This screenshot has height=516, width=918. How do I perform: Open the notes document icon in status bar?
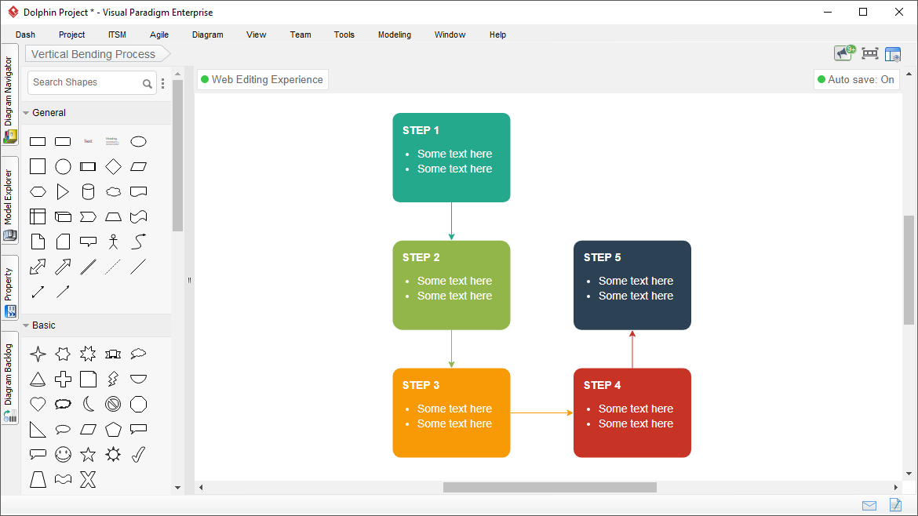[x=895, y=504]
